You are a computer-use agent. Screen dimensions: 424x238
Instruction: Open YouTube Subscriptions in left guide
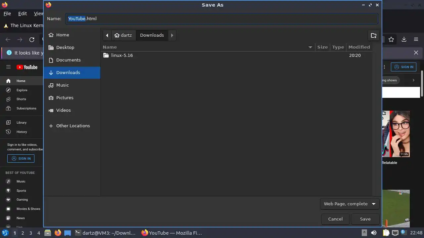[22, 108]
